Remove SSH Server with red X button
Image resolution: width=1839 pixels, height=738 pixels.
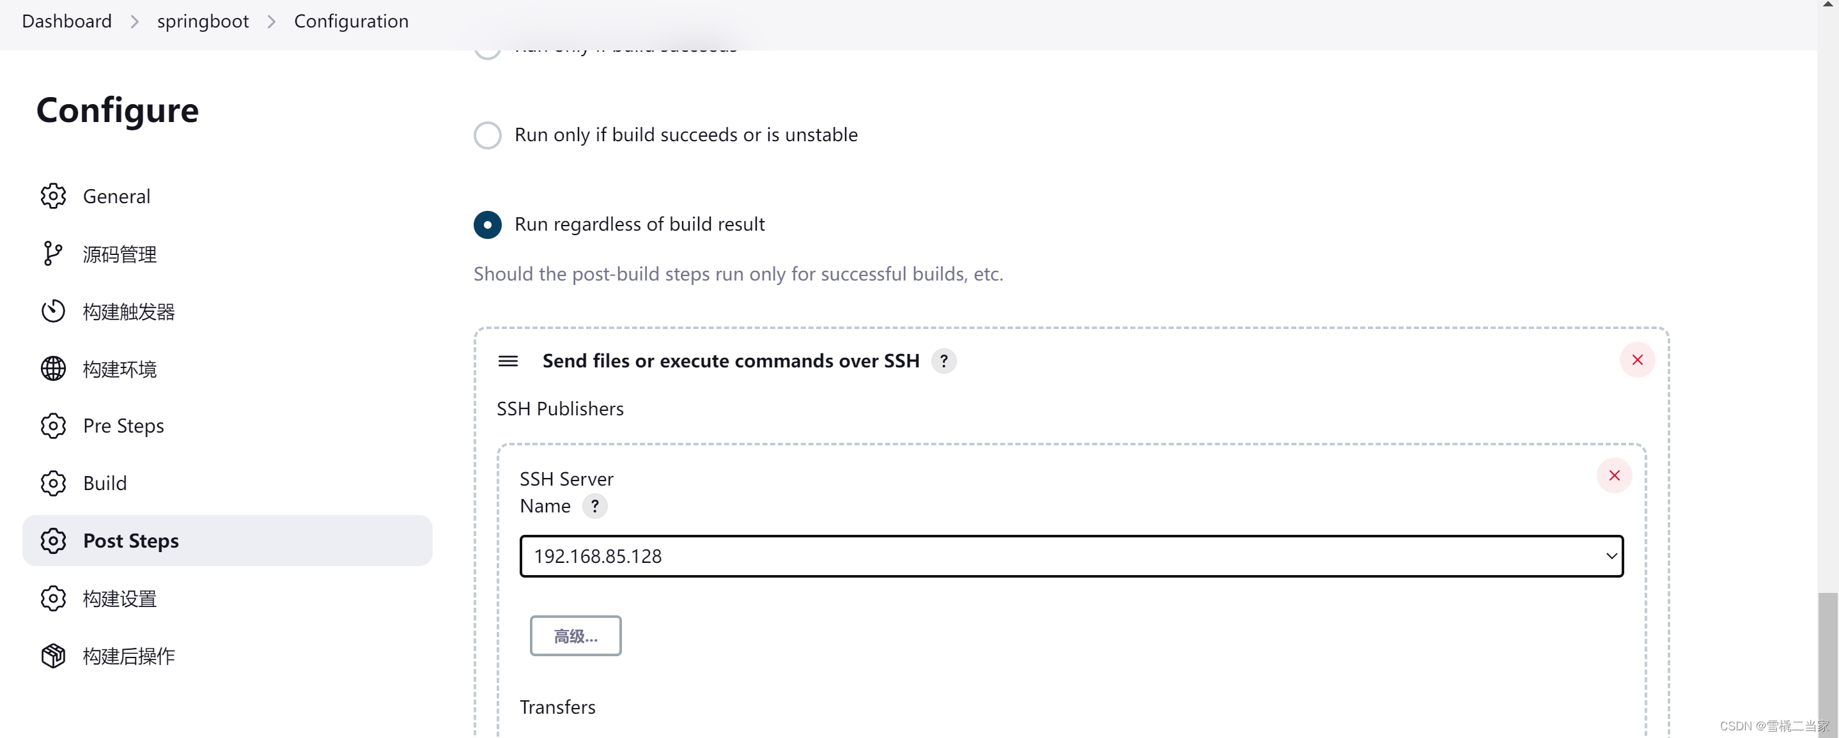pos(1614,475)
